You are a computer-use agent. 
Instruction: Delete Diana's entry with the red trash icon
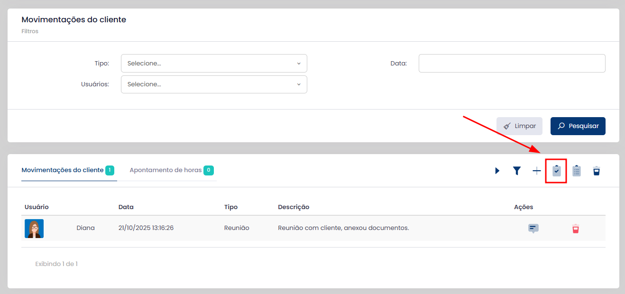(x=575, y=229)
